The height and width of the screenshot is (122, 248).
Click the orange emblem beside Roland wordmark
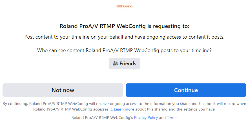[119, 6]
